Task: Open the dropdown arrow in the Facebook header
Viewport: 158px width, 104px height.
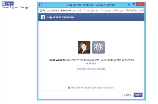Action: (141, 17)
